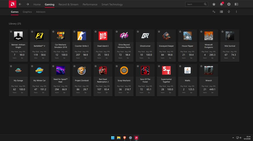Star the Dead Island 2 card
Viewport: 253px width, 141px height.
96,32
